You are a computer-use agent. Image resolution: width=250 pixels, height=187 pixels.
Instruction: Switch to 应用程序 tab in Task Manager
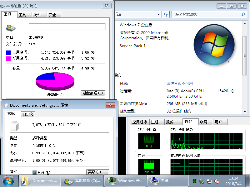pos(140,122)
